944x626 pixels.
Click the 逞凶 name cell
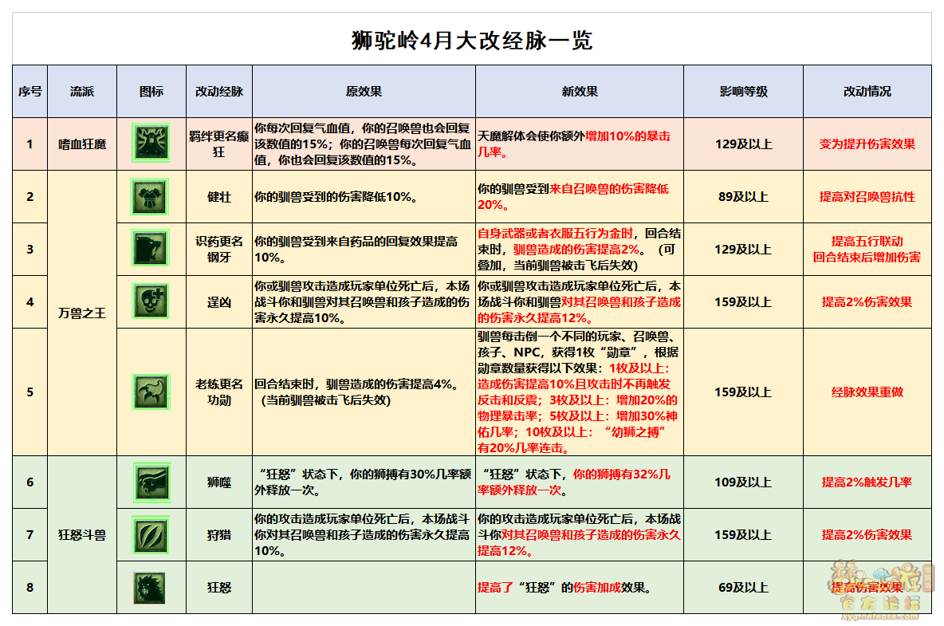coord(219,302)
